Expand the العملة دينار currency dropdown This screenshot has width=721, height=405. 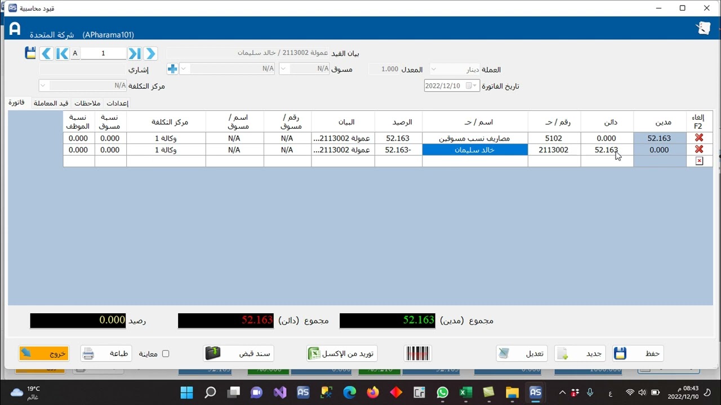[433, 69]
